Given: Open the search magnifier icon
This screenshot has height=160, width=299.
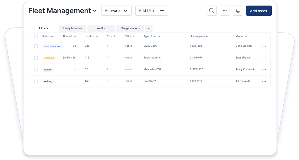Looking at the screenshot, I should (212, 11).
